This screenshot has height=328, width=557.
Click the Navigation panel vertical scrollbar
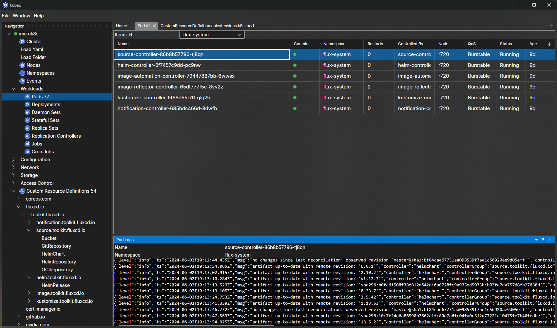click(x=111, y=154)
